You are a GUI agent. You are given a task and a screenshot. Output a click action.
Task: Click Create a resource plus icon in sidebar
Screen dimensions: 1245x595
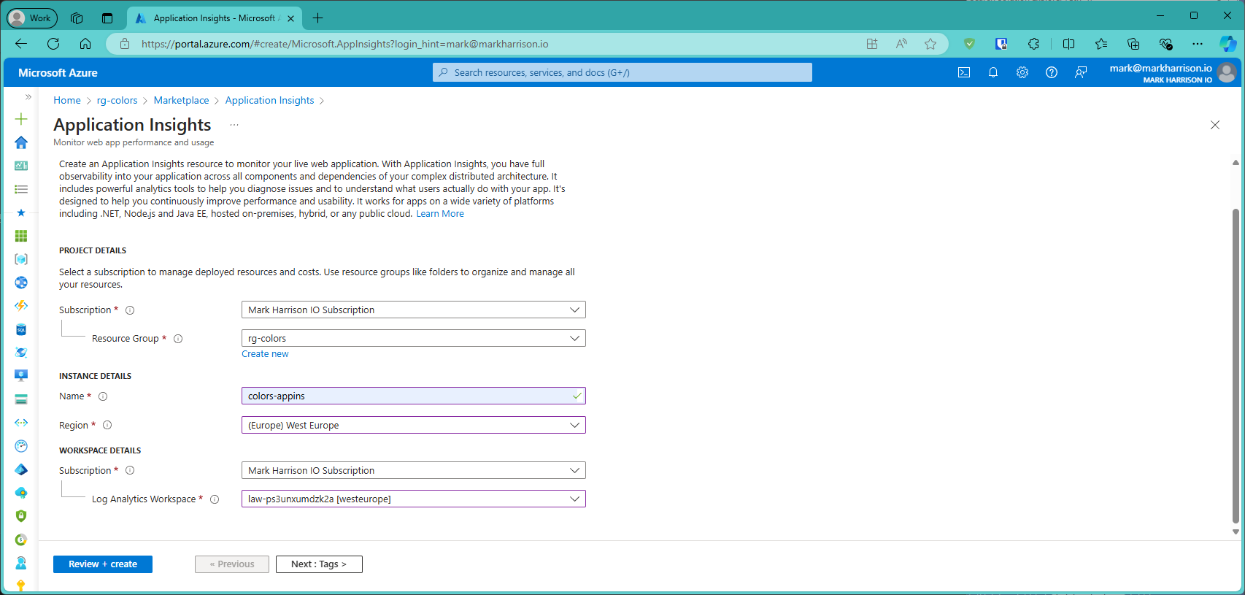[21, 119]
